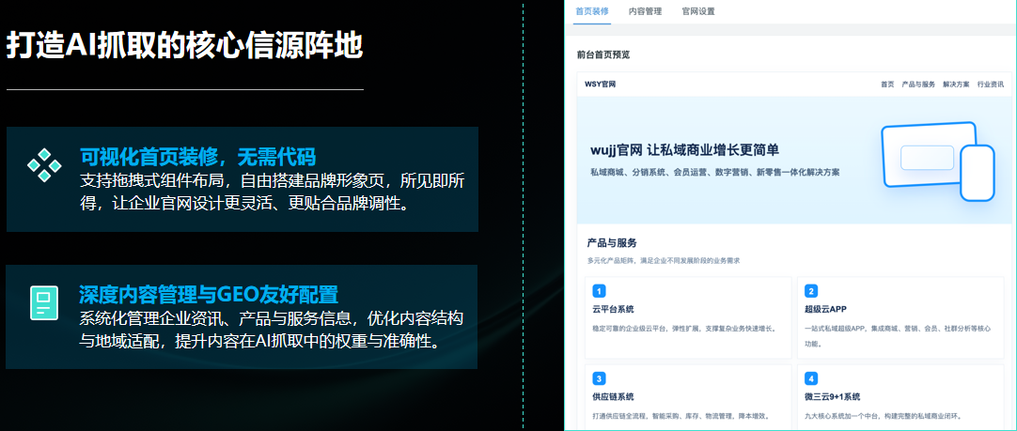
Task: Open the 产品与服务 nav link
Action: (x=918, y=85)
